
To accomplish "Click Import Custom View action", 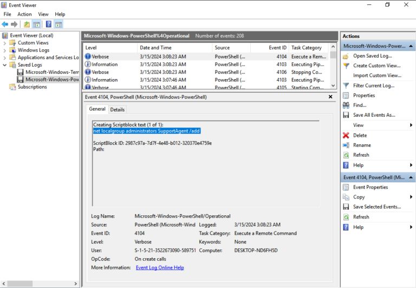I will (x=377, y=75).
